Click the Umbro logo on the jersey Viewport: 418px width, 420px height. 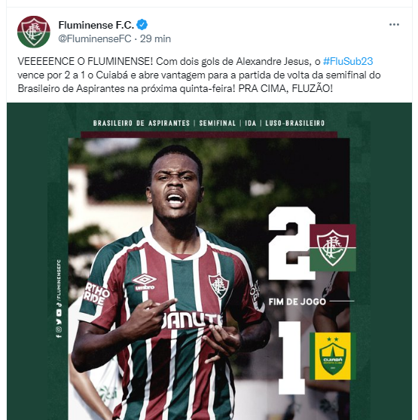click(145, 282)
